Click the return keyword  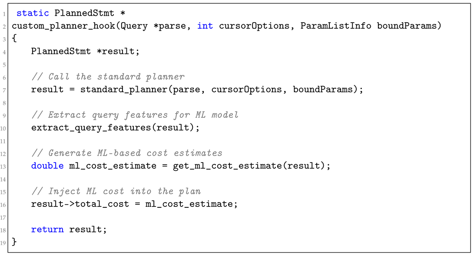[47, 229]
